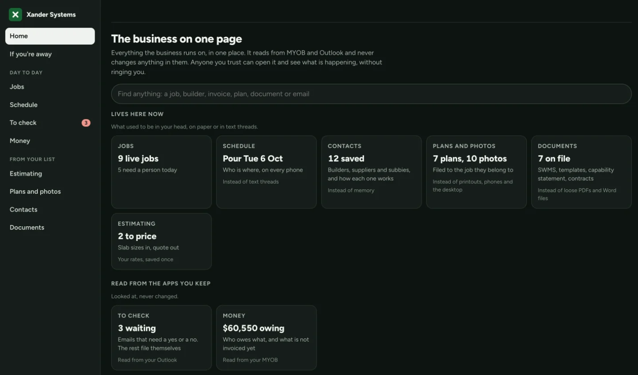
Task: Click the FROM YOUR LIST sidebar heading
Action: pyautogui.click(x=32, y=159)
